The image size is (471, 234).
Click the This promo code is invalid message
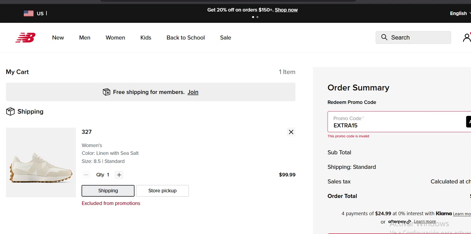348,136
